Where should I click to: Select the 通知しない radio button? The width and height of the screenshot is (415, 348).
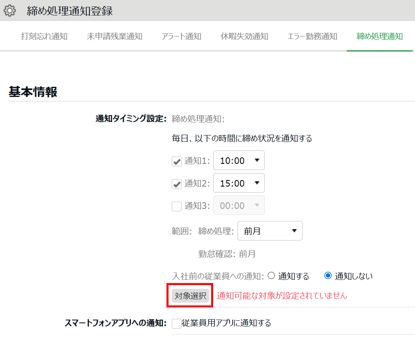328,275
